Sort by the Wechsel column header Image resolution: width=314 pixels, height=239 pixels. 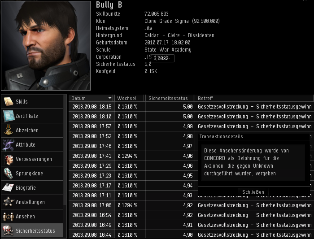click(130, 98)
